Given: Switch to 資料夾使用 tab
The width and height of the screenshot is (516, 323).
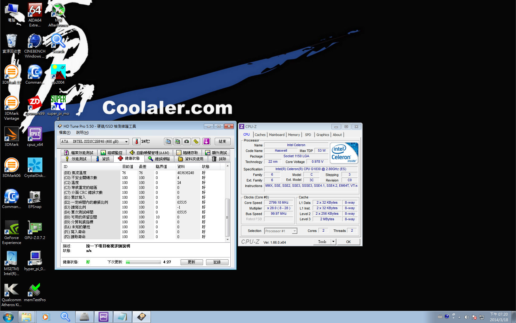Looking at the screenshot, I should [x=191, y=159].
